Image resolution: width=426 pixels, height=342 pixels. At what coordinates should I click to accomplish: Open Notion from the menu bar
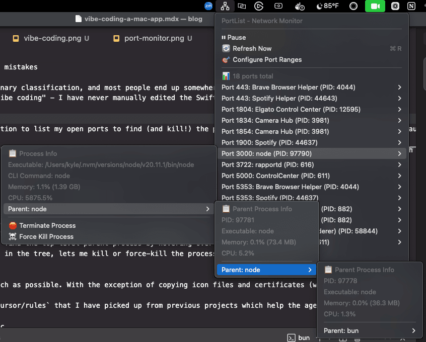[411, 6]
